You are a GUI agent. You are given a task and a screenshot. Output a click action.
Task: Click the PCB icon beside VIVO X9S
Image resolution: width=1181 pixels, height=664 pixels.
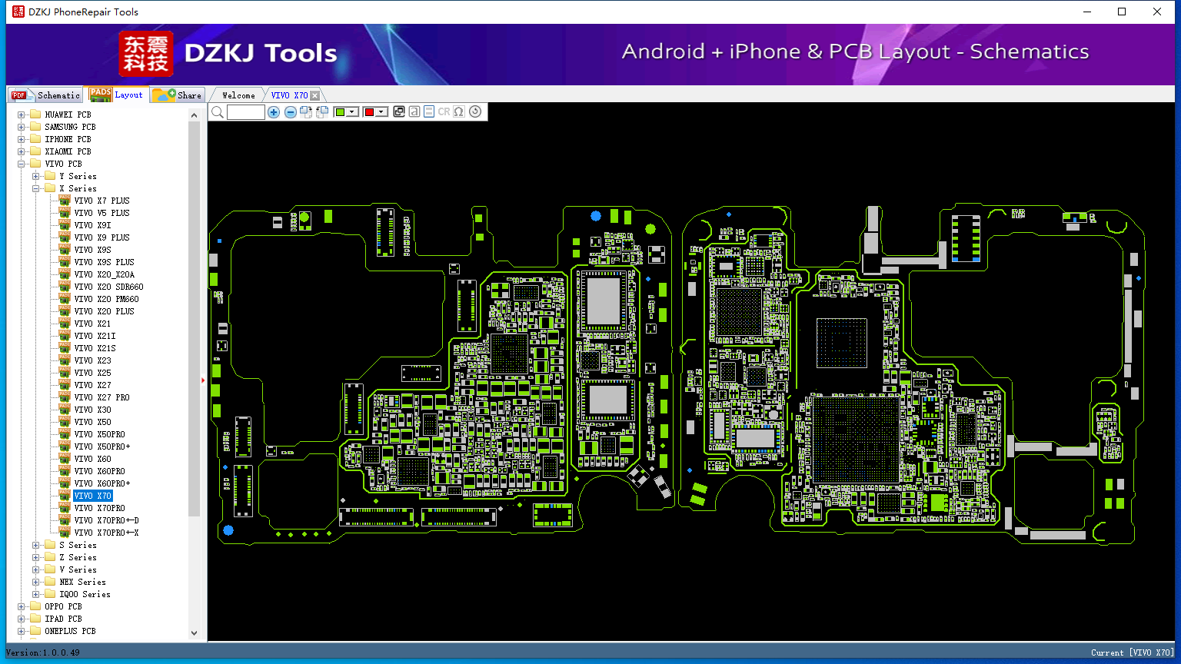tap(65, 250)
